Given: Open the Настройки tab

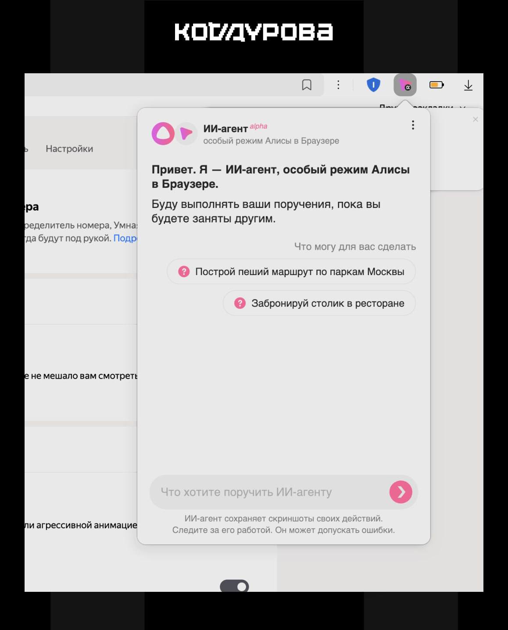Looking at the screenshot, I should (69, 149).
